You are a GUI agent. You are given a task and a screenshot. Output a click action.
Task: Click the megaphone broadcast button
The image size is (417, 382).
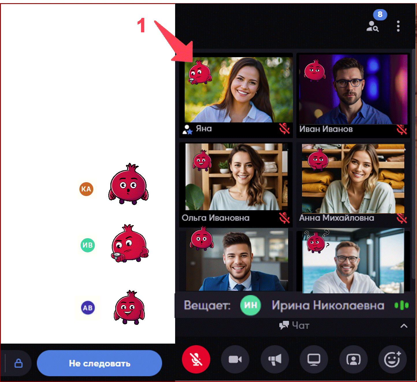coord(275,359)
